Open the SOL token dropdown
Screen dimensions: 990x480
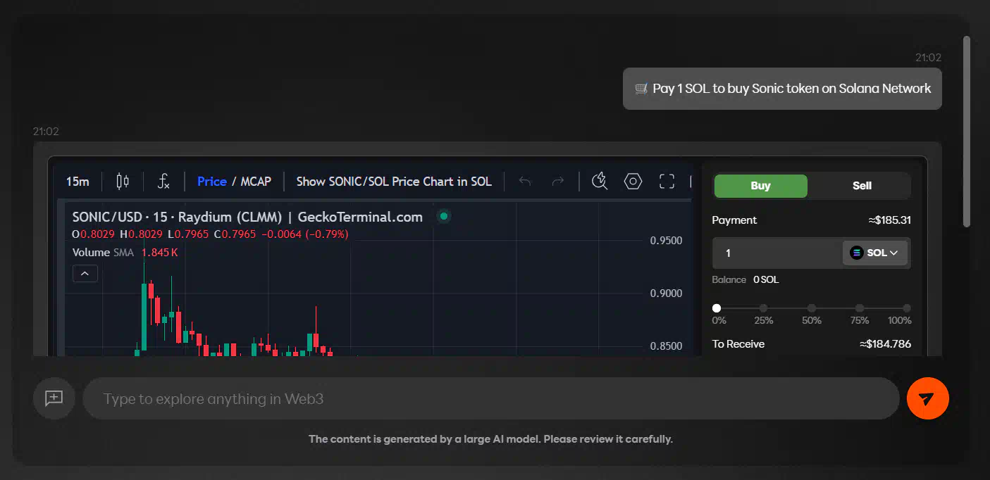874,253
